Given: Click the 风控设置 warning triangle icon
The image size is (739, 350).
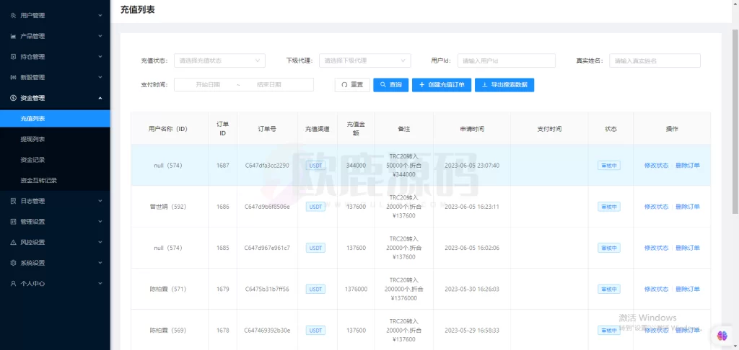Looking at the screenshot, I should pos(13,242).
